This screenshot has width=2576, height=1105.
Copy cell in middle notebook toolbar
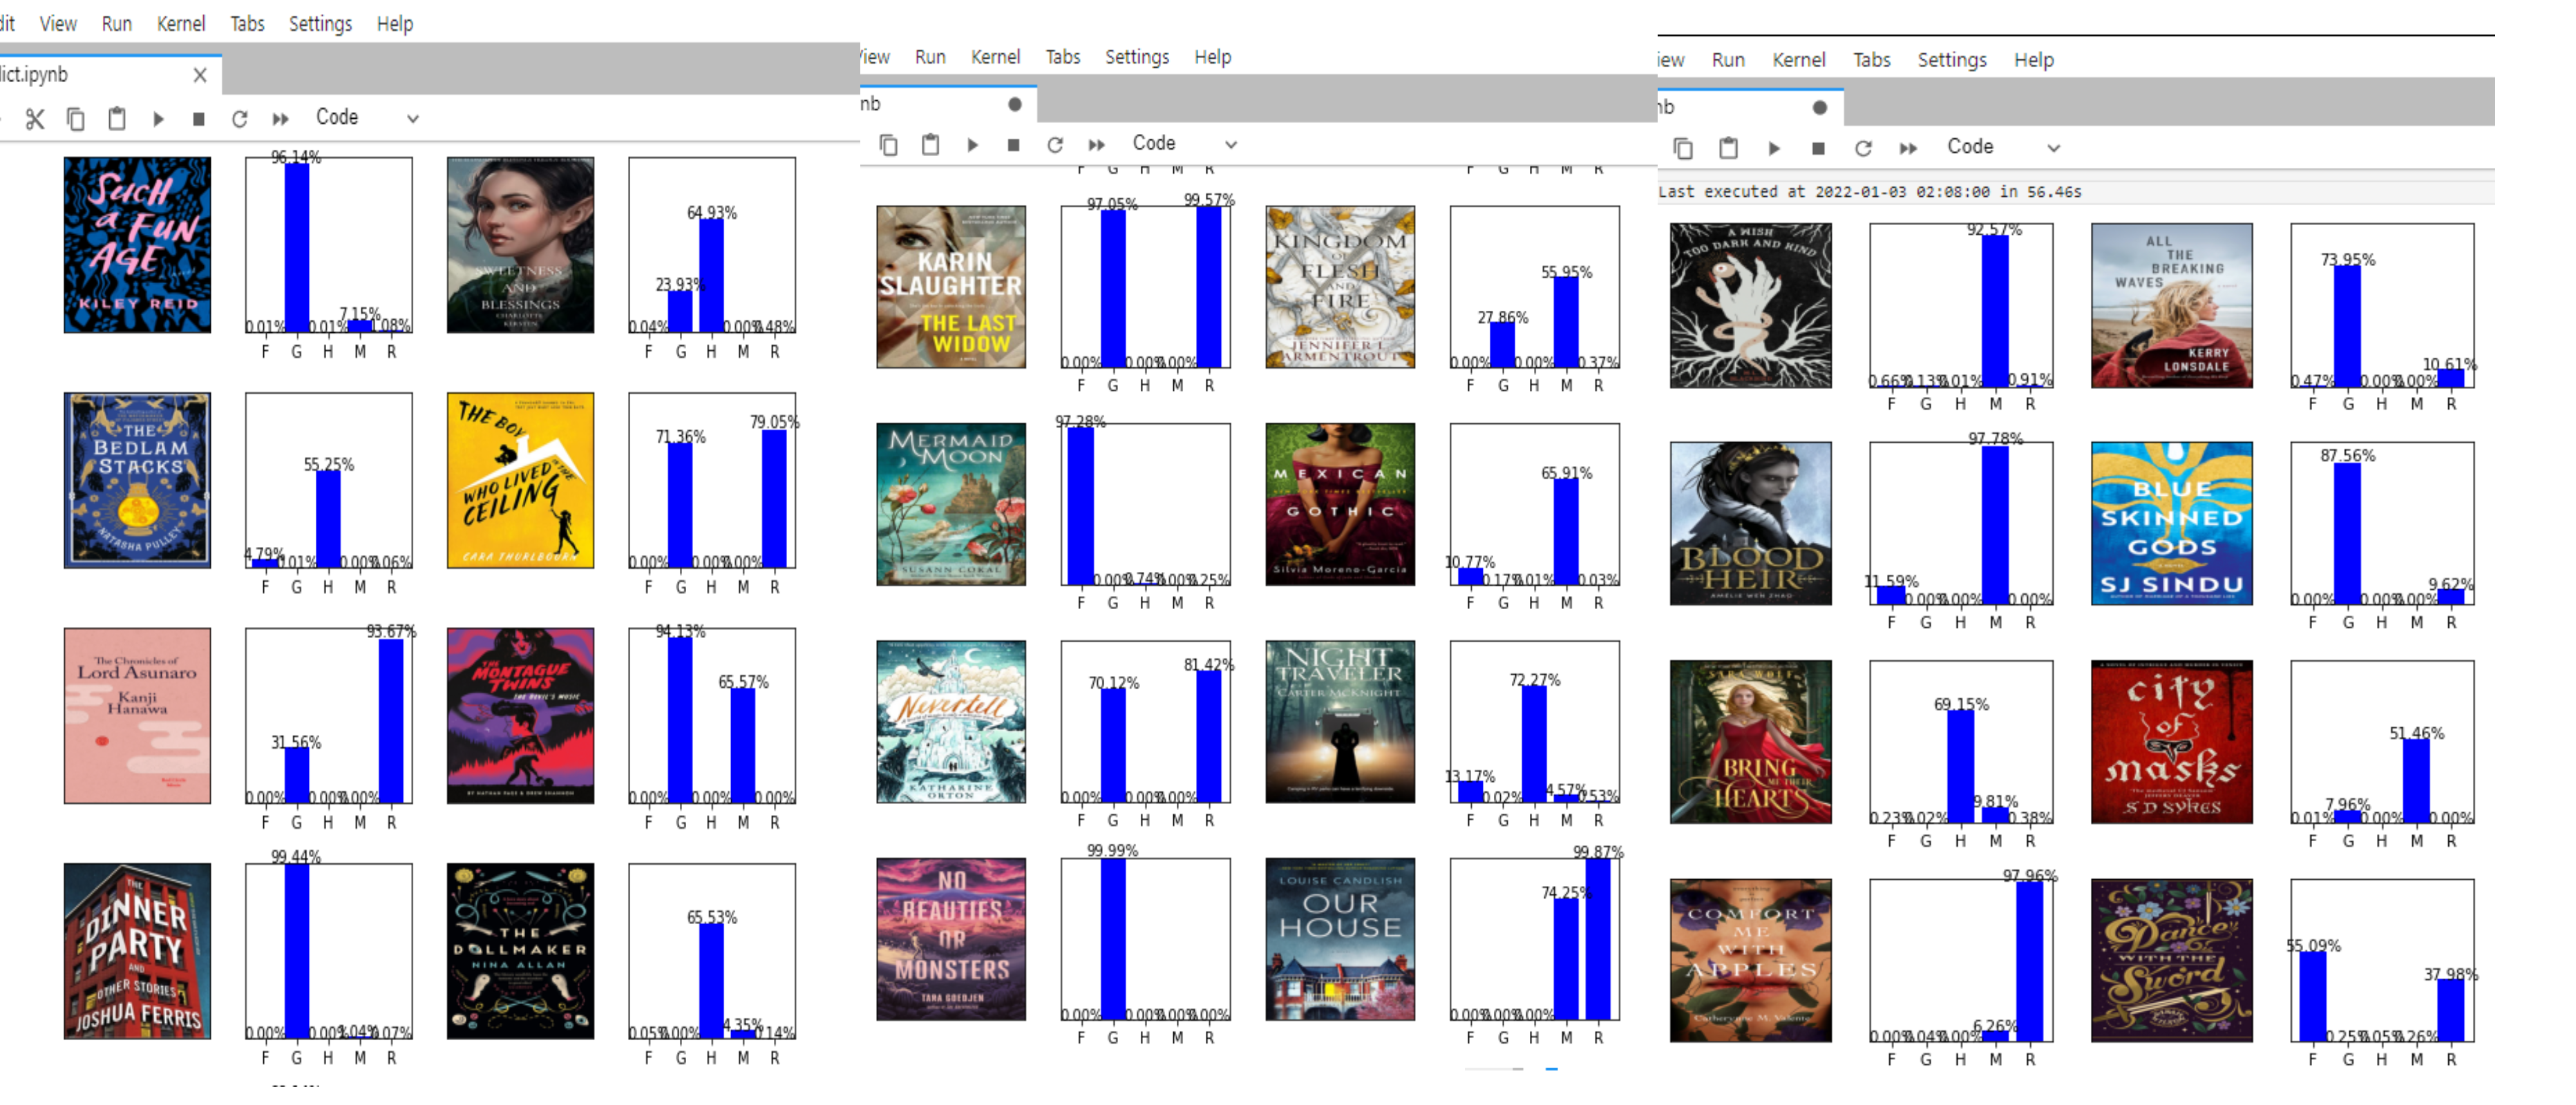(889, 145)
